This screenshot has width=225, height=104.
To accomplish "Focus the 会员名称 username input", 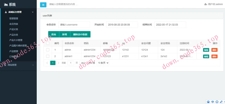I will click(74, 25).
